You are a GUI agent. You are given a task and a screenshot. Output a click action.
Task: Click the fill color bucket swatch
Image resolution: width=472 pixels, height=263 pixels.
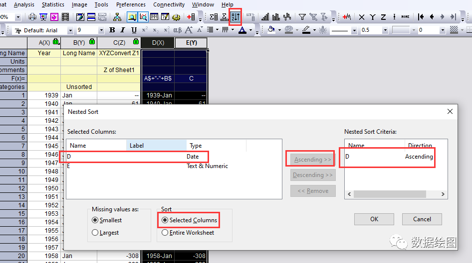[x=271, y=30]
